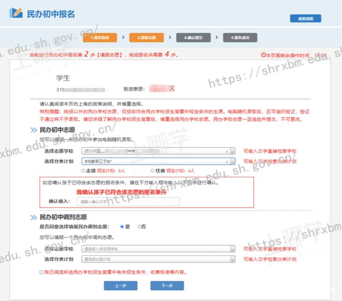This screenshot has width=342, height=301.
Task: Click the 确认输入 text field
Action: (128, 202)
